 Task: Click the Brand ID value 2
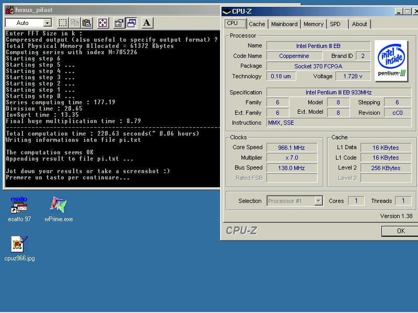tap(363, 56)
